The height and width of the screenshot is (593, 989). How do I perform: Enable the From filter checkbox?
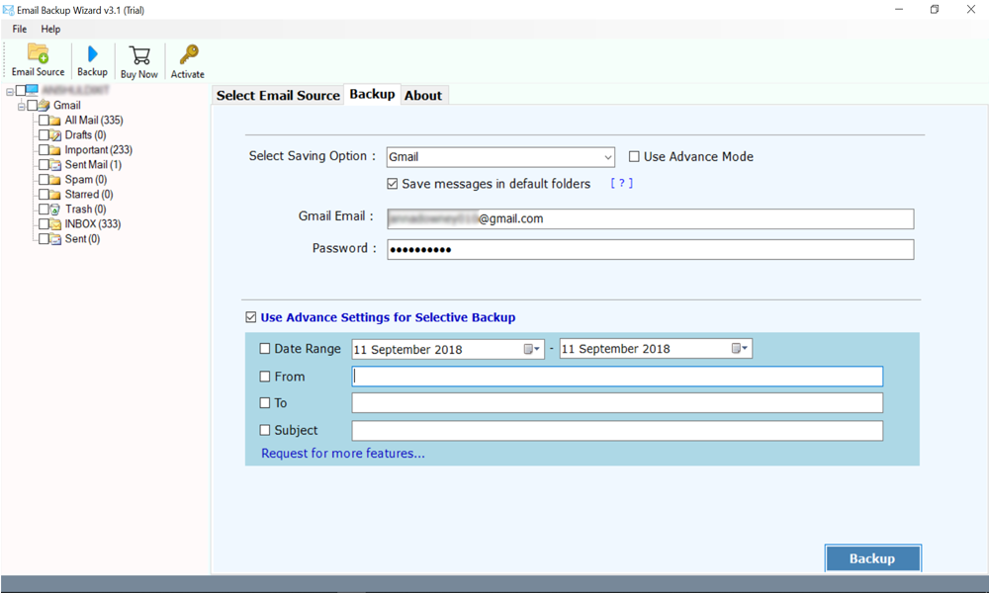265,377
